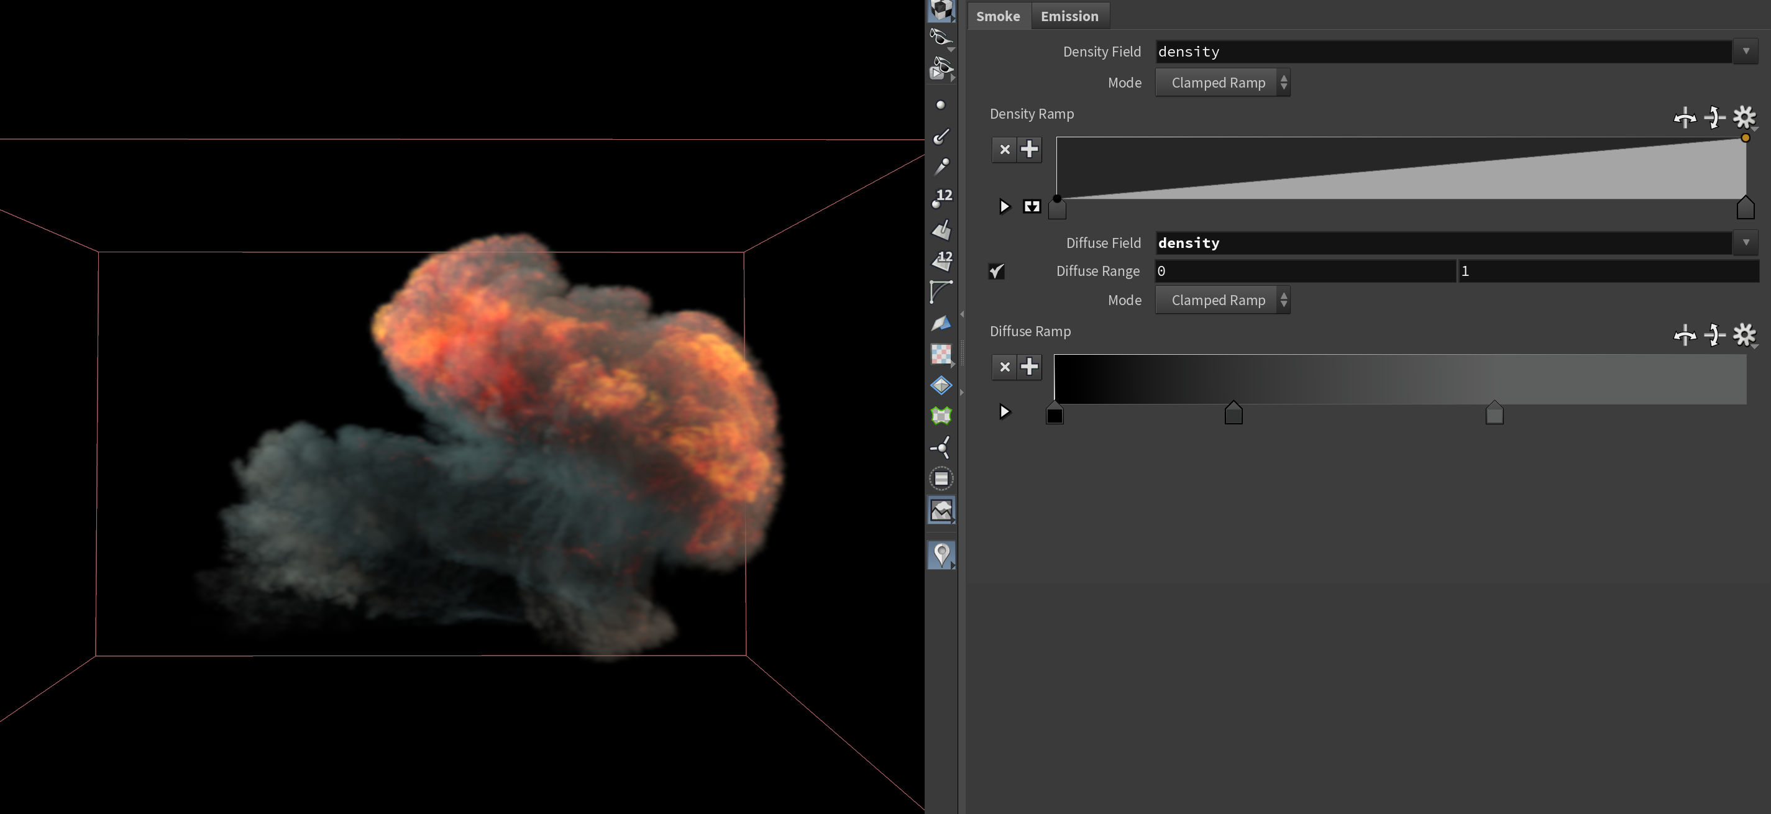
Task: Select the right Density Ramp point marker
Action: (x=1745, y=207)
